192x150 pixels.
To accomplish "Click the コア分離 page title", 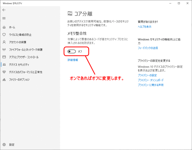I will [x=84, y=14].
